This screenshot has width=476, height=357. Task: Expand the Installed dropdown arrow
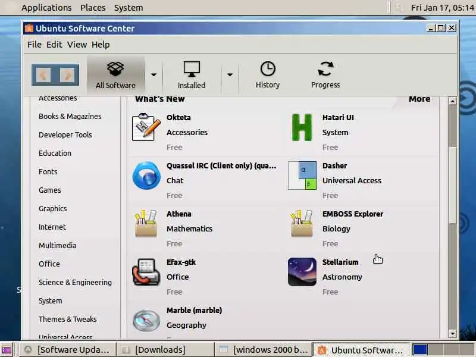[230, 75]
